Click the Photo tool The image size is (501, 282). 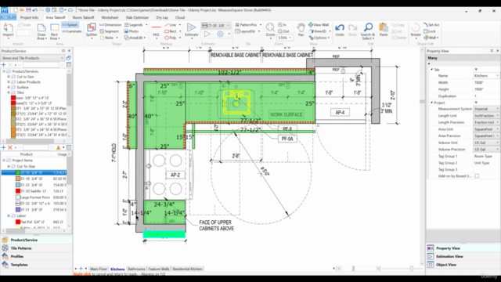[131, 31]
